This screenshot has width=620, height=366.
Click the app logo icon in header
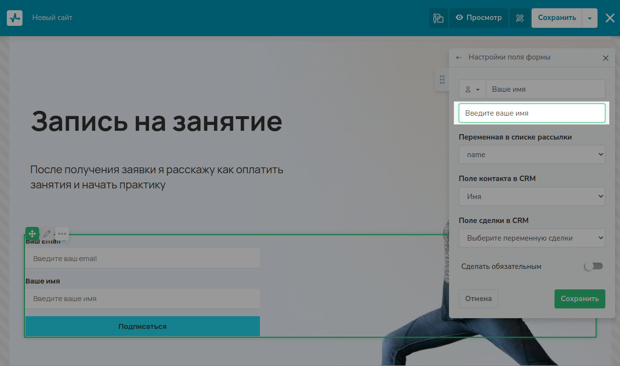pos(15,18)
